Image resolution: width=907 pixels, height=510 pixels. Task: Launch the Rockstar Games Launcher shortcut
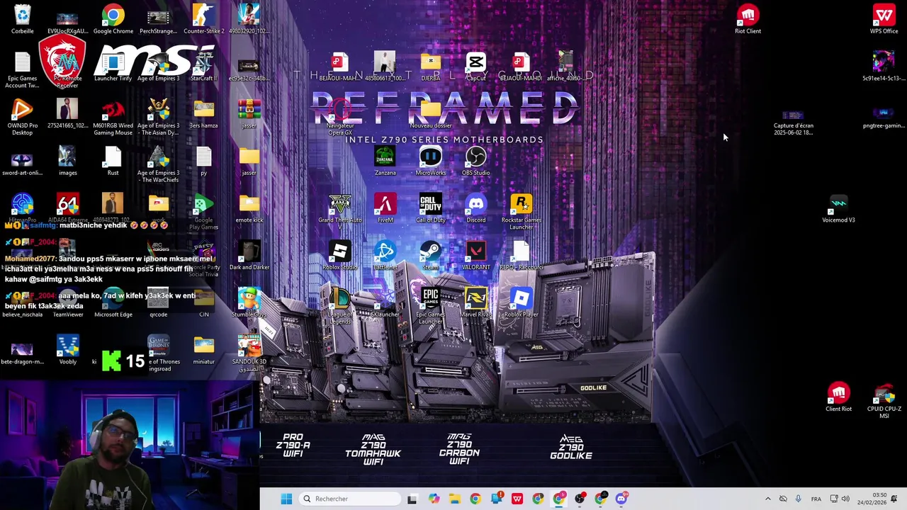click(x=521, y=212)
